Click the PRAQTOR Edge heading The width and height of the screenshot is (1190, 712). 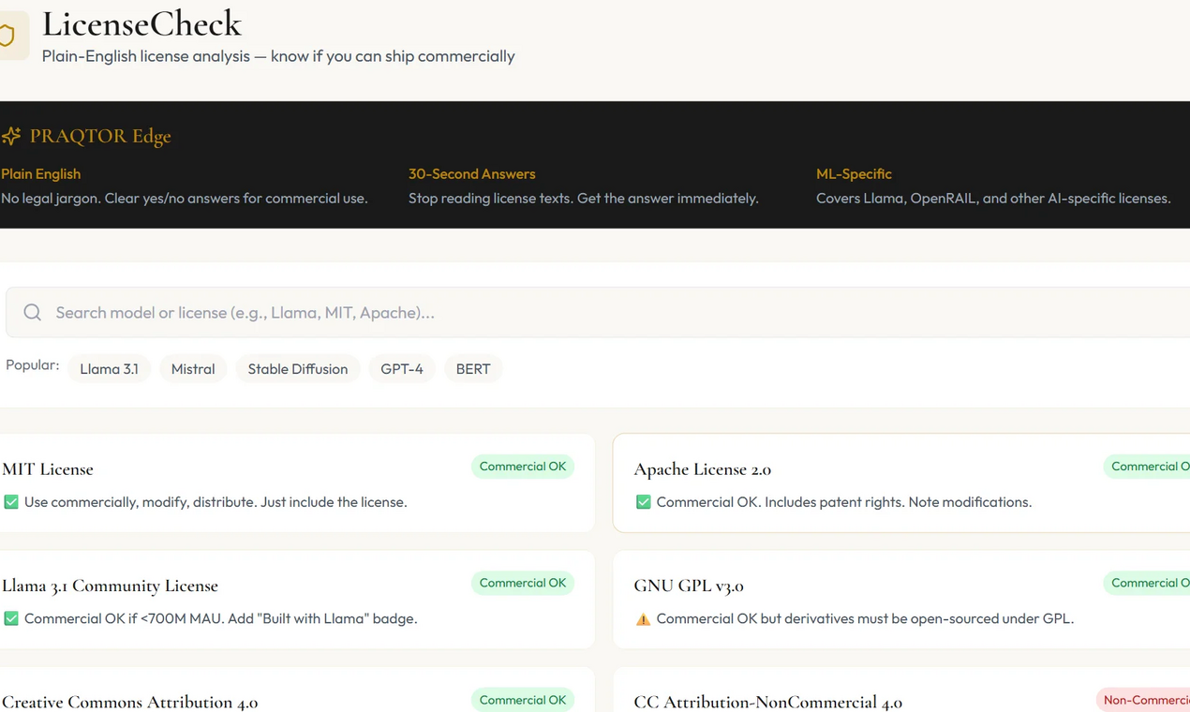[100, 136]
